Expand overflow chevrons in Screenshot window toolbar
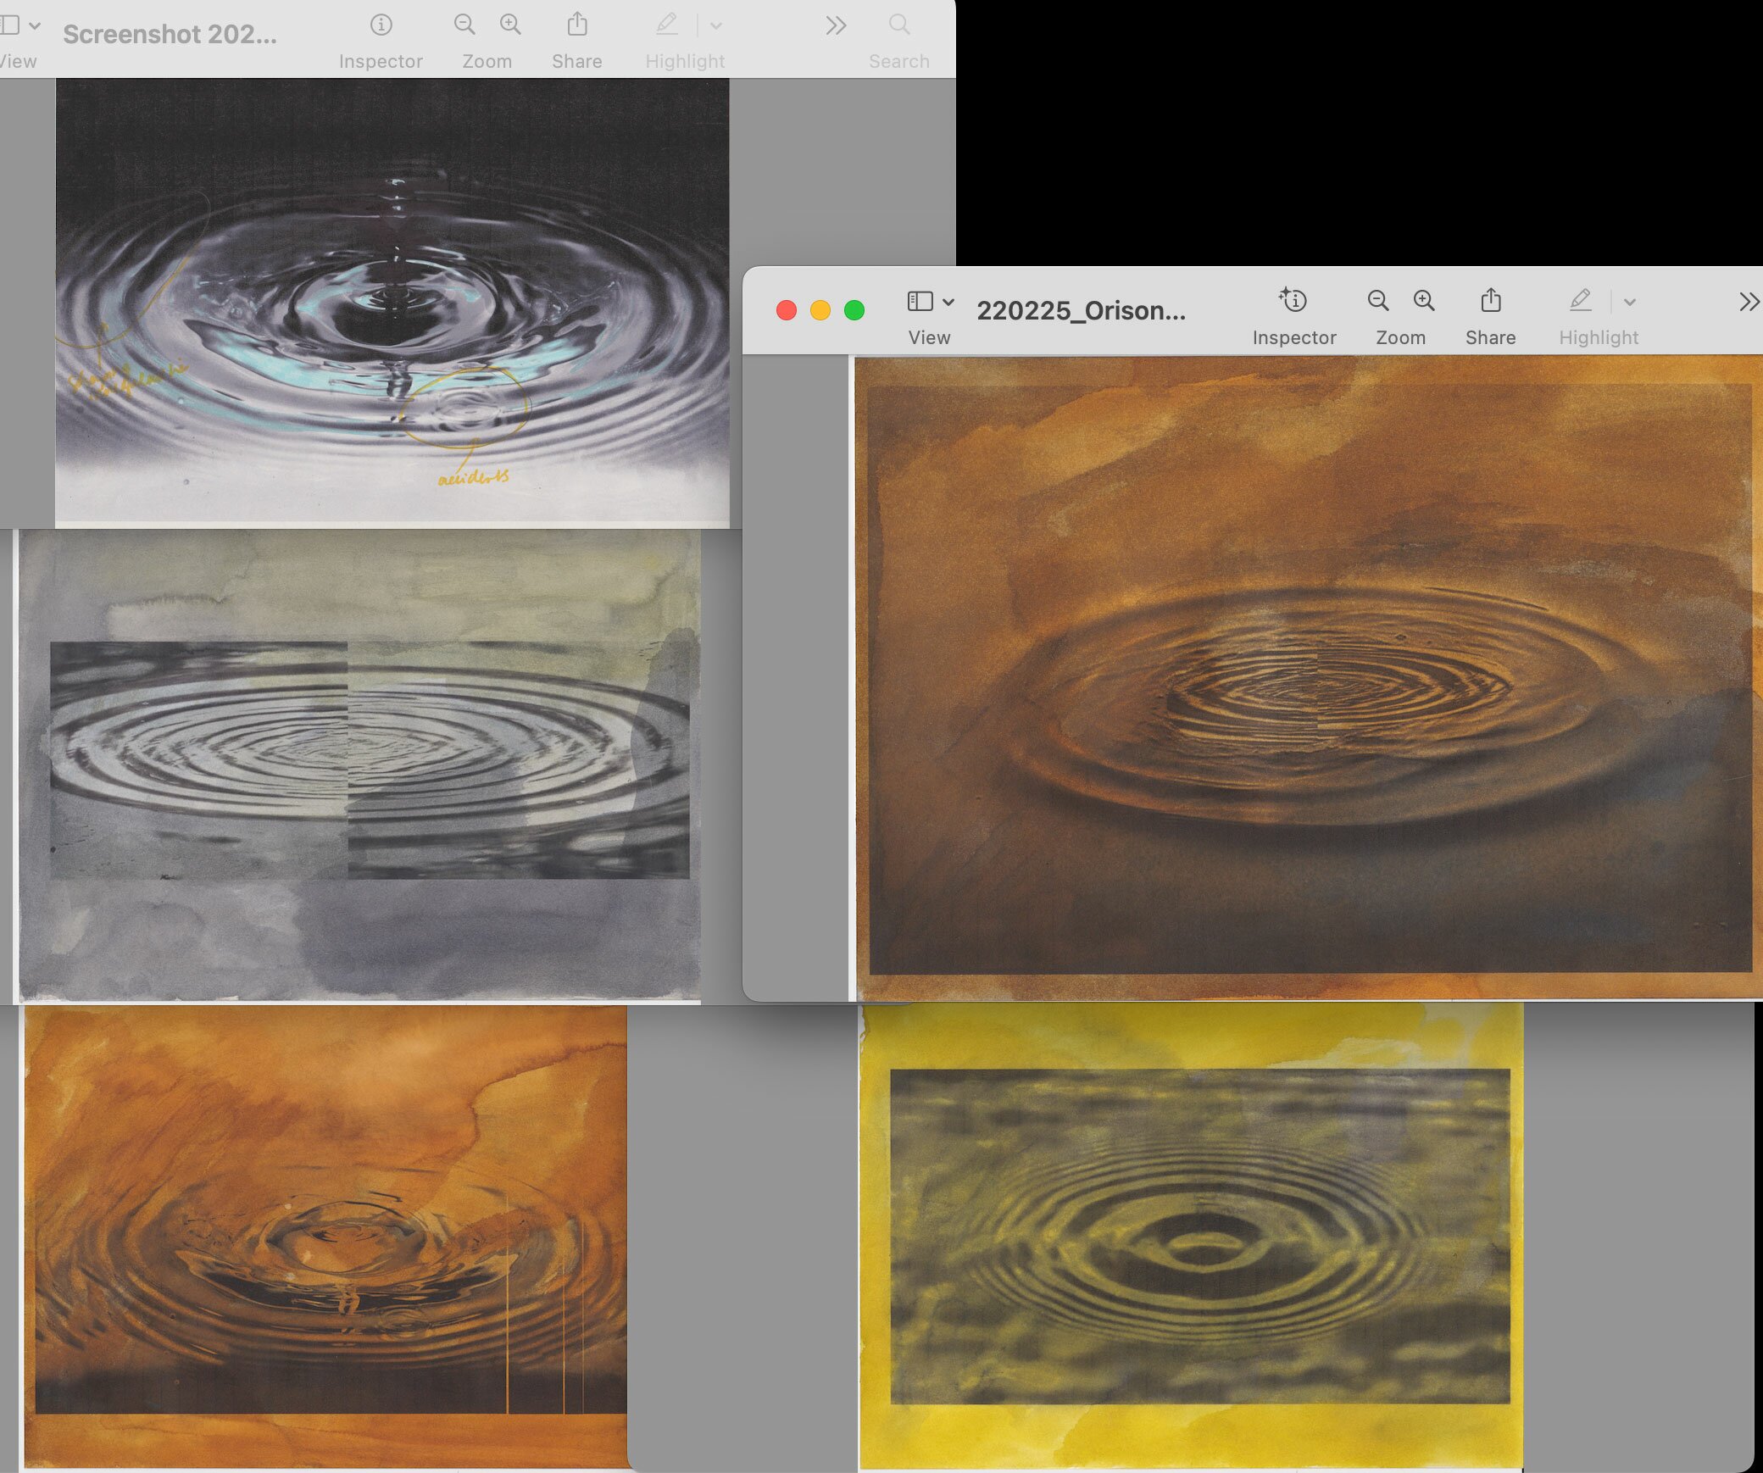Image resolution: width=1763 pixels, height=1473 pixels. 836,25
